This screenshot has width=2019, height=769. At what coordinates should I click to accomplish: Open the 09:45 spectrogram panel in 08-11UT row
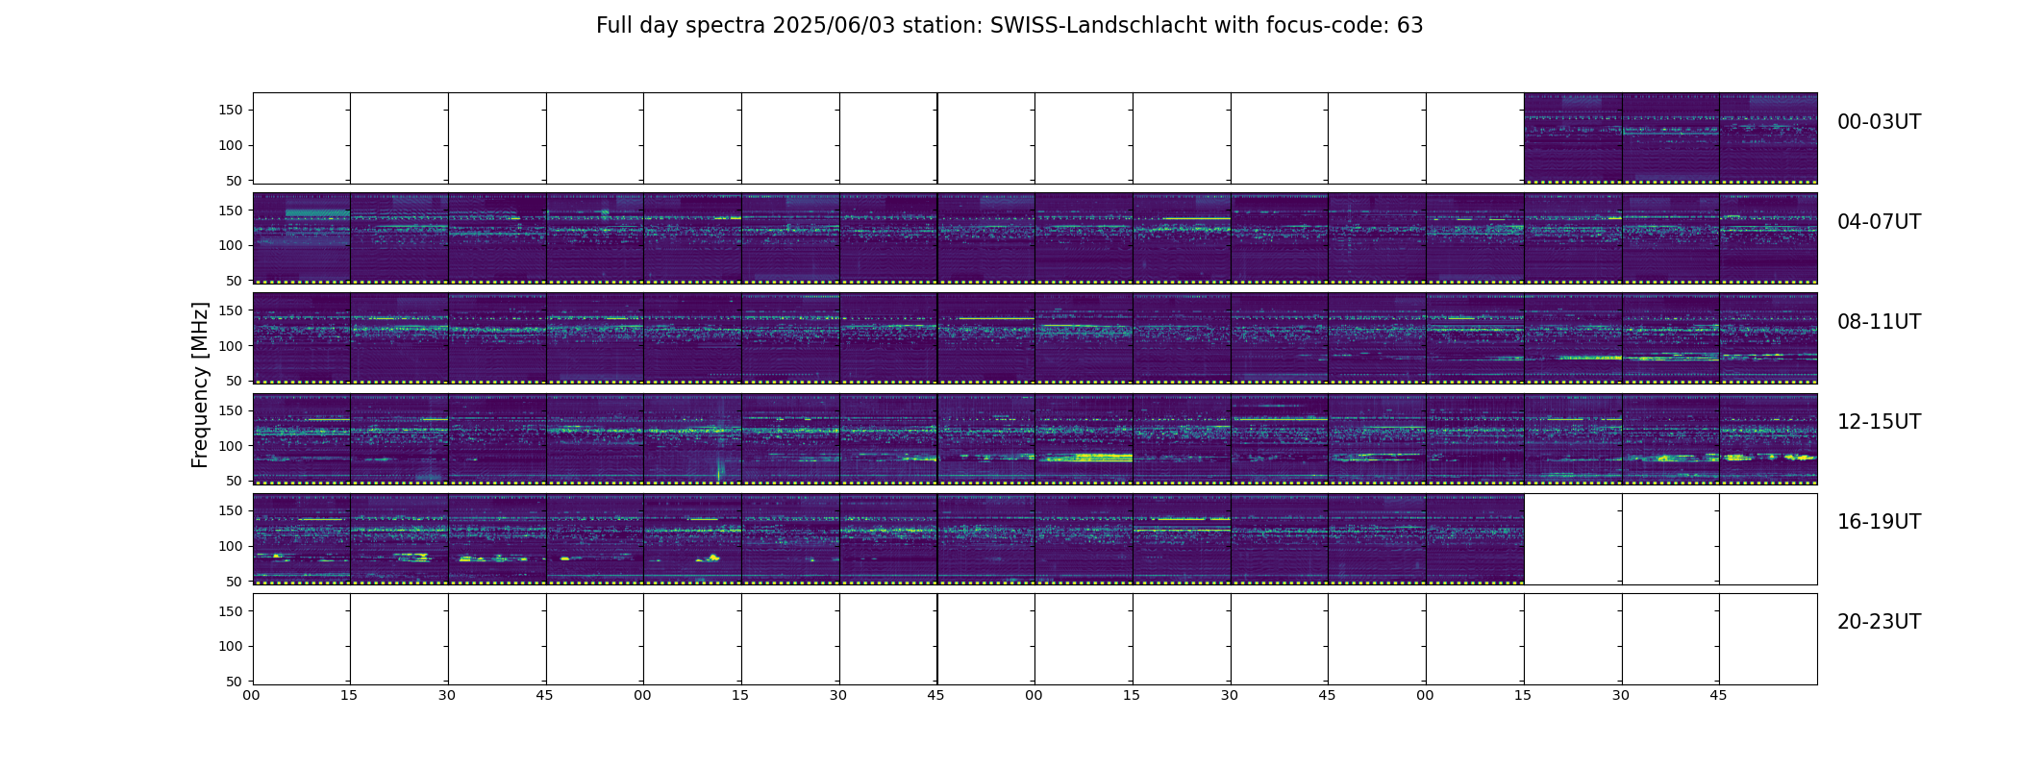coord(986,338)
